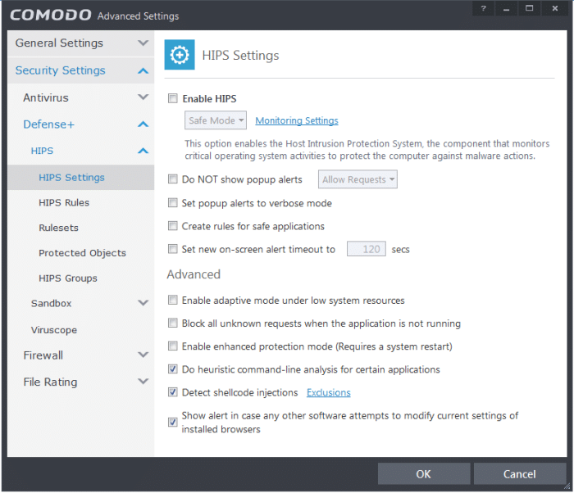
Task: Select Sandbox in sidebar
Action: [51, 303]
